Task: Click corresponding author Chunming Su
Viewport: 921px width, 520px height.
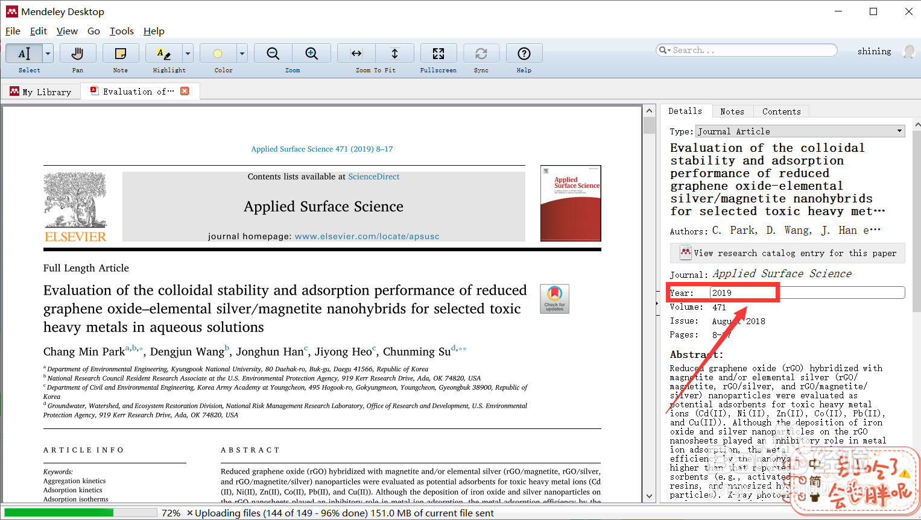Action: [417, 352]
